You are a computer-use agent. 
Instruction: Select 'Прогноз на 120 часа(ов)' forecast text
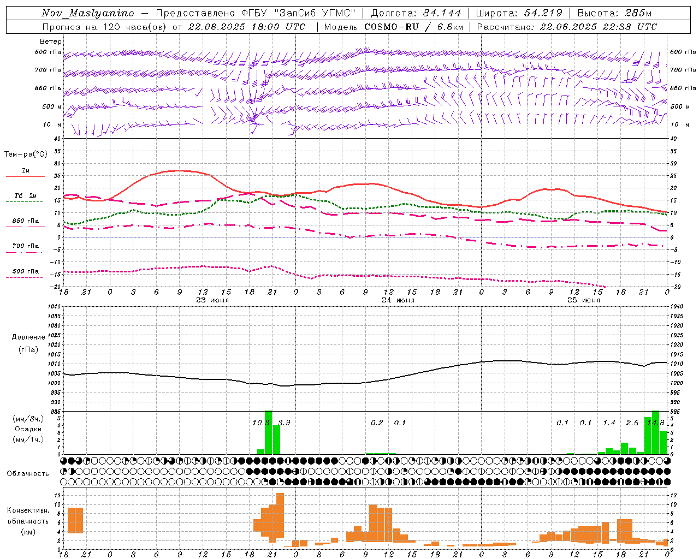coord(104,27)
